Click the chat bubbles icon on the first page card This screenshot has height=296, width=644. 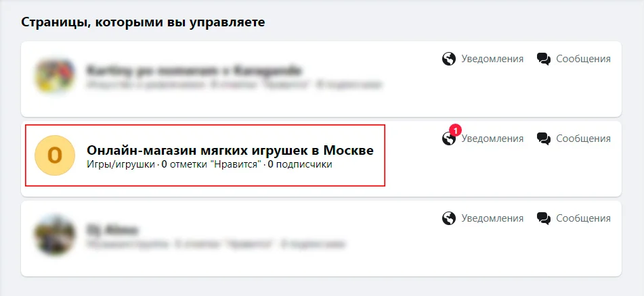[543, 59]
